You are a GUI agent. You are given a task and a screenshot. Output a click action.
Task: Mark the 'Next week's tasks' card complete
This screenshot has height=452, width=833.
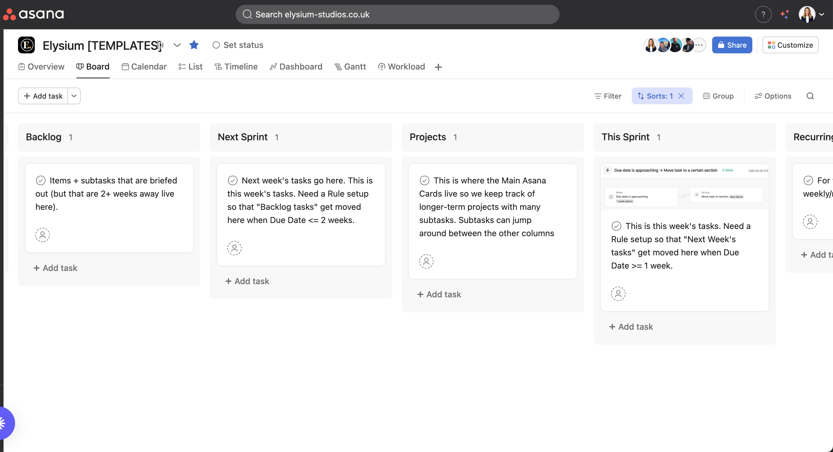232,180
